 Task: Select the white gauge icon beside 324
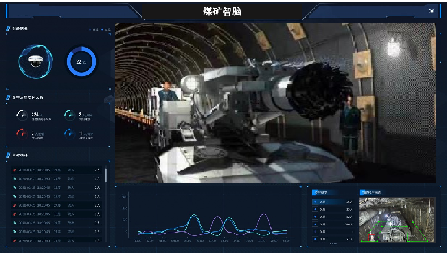(x=22, y=115)
